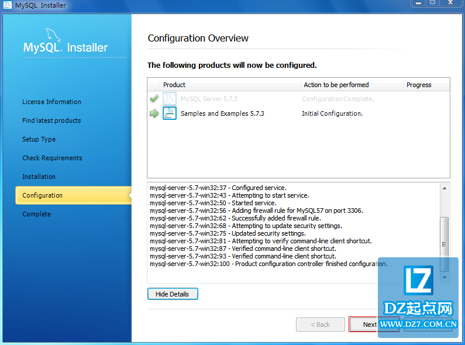The width and height of the screenshot is (465, 345).
Task: Click the log scrollbar down arrow
Action: click(x=445, y=278)
